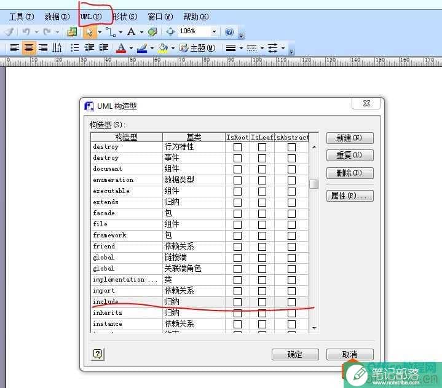Click the line pattern icon

[251, 48]
